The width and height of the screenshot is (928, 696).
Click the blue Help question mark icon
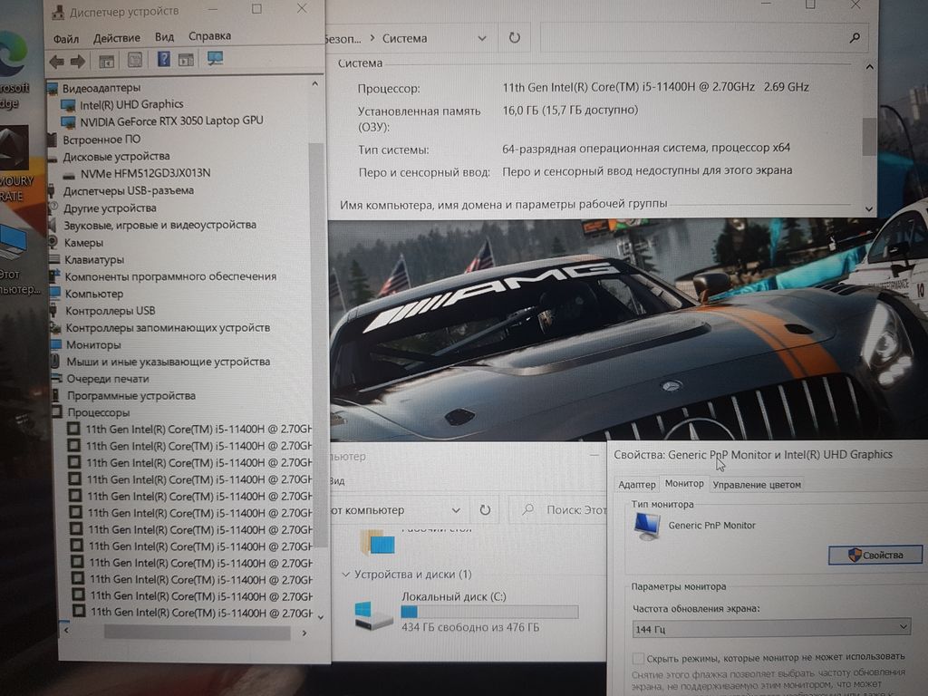[163, 60]
